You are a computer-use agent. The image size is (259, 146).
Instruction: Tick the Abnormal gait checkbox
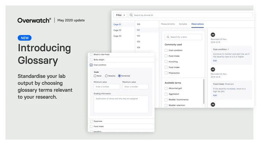166,88
